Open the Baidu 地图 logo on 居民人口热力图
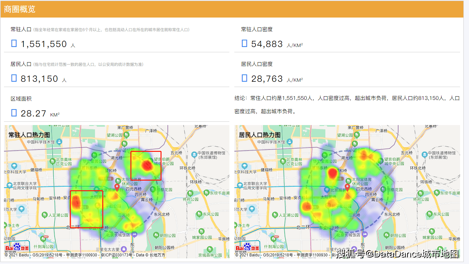The height and width of the screenshot is (264, 469). (247, 247)
